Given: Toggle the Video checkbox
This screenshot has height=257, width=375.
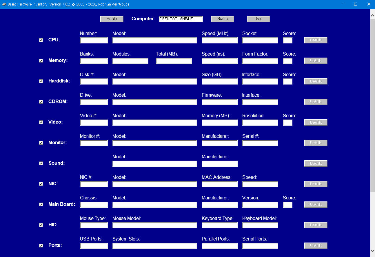Looking at the screenshot, I should (41, 122).
